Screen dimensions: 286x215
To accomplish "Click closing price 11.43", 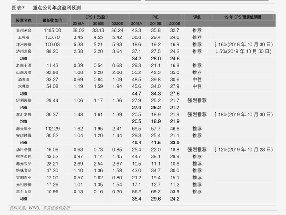I will 52,65.
